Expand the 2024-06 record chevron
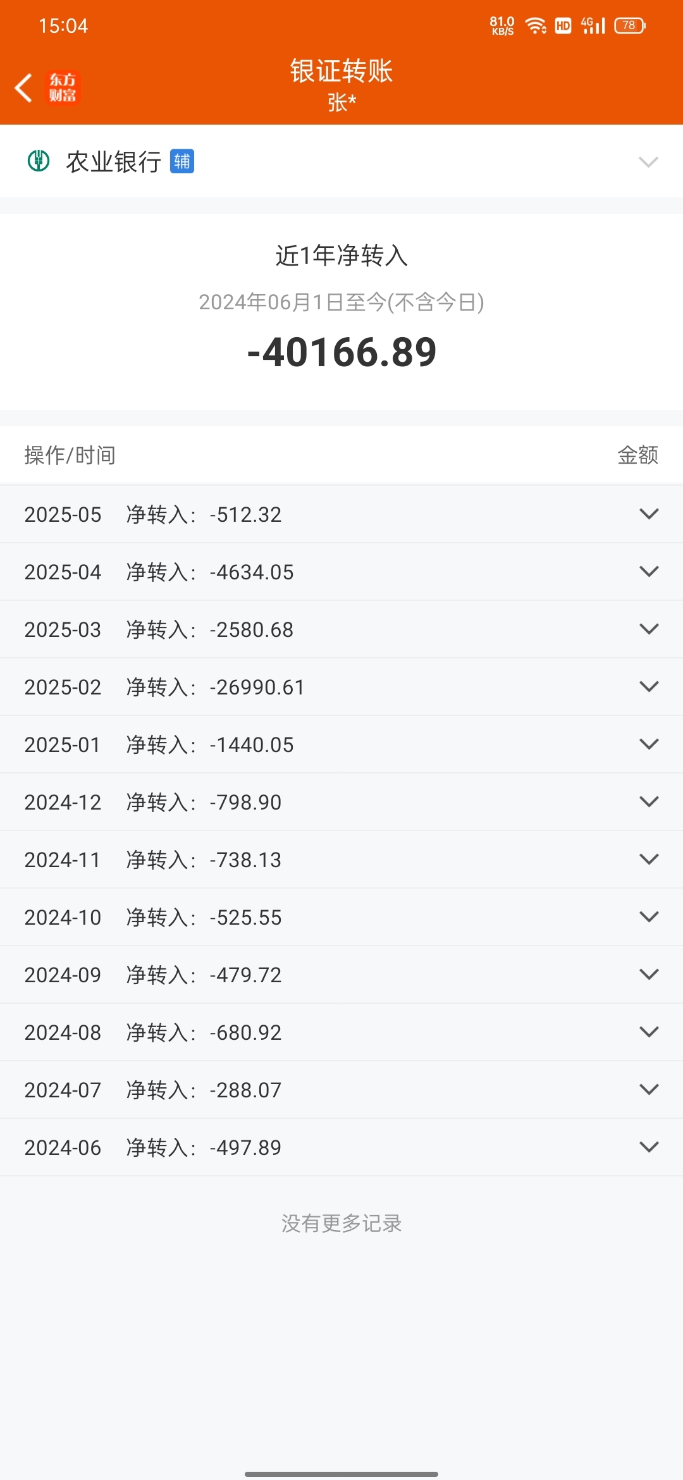The height and width of the screenshot is (1480, 683). [x=649, y=1147]
